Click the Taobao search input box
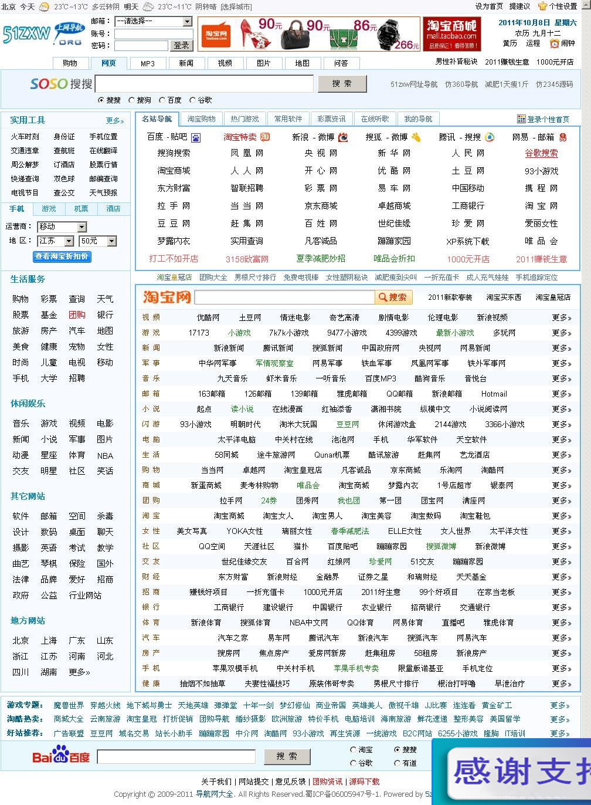 [284, 297]
